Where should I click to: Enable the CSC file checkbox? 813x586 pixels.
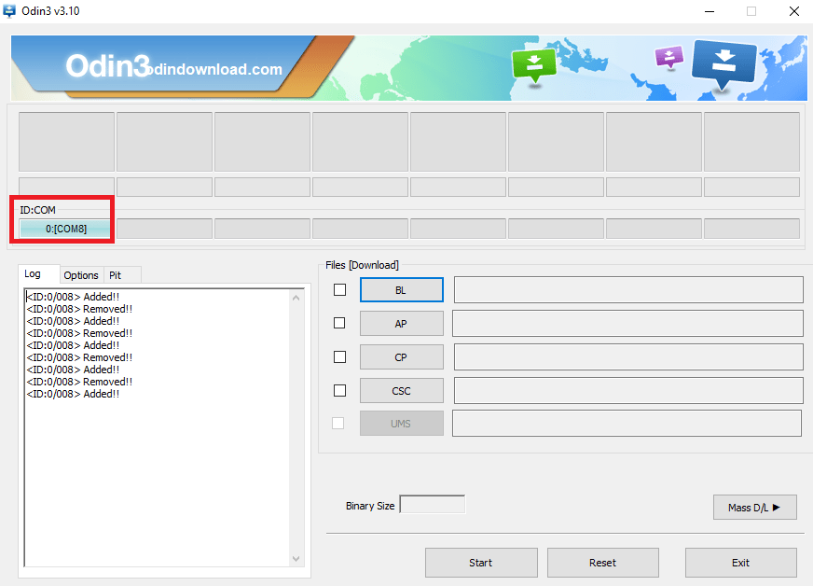coord(339,390)
